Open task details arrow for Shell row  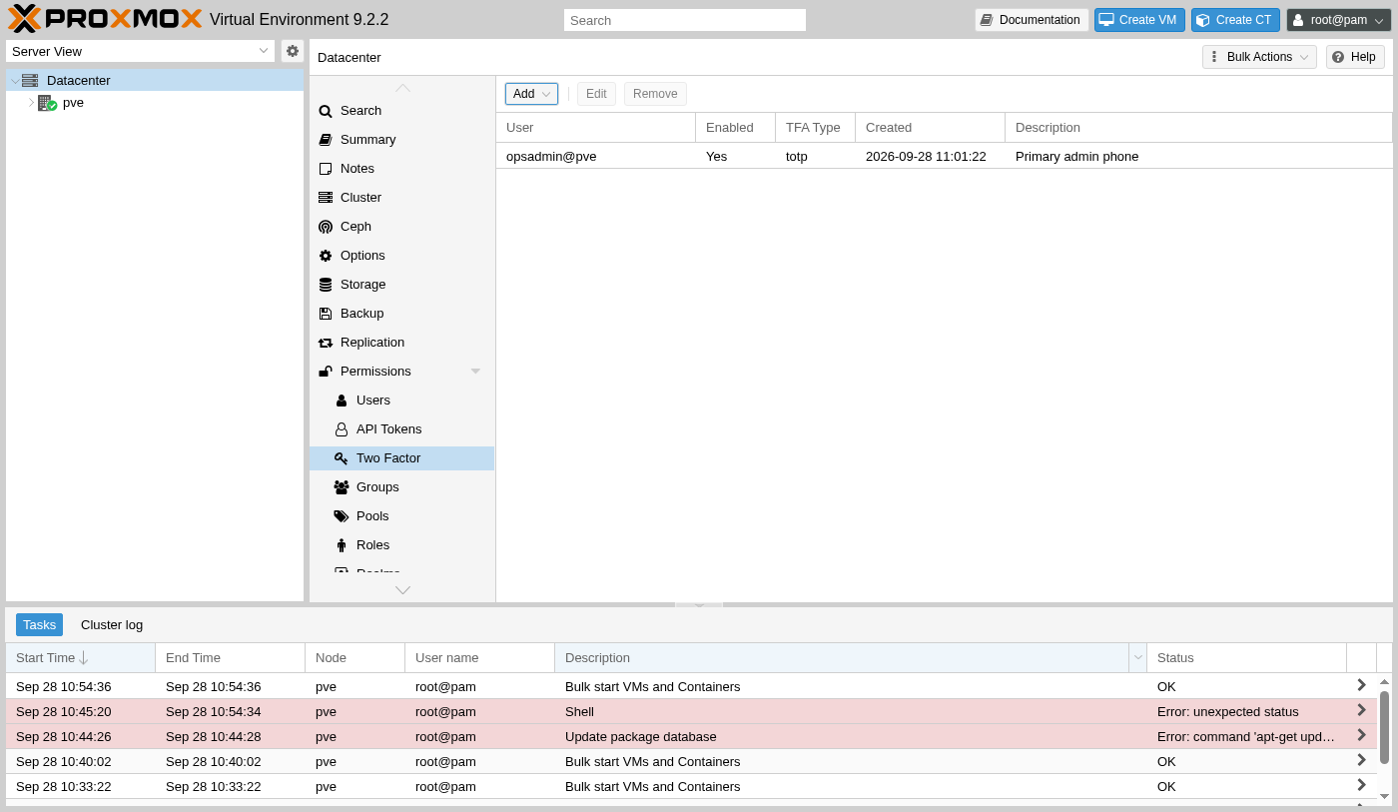click(x=1361, y=710)
